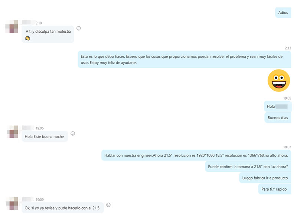Viewport: 297px width, 223px height.
Task: Click the "A ti y disculpa tan molestia" message
Action: coord(48,32)
